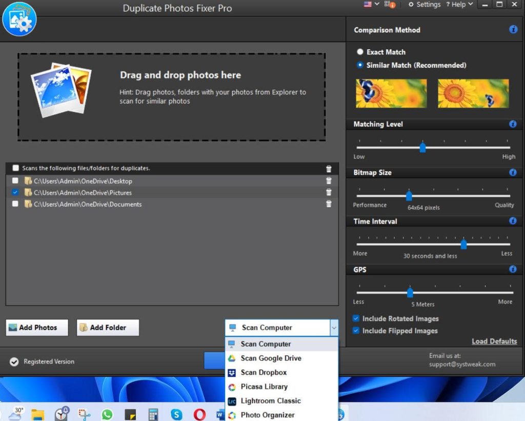Expand the Help menu chevron
The width and height of the screenshot is (525, 421).
pos(471,4)
